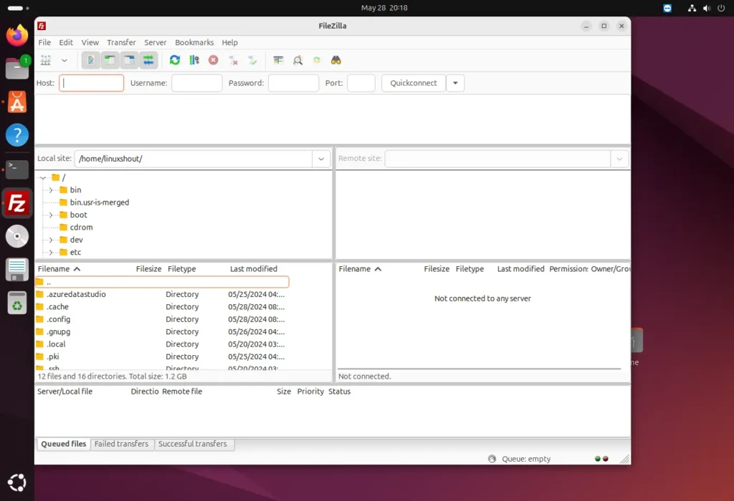Click the green refresh file lists icon
The height and width of the screenshot is (501, 734).
(x=175, y=60)
